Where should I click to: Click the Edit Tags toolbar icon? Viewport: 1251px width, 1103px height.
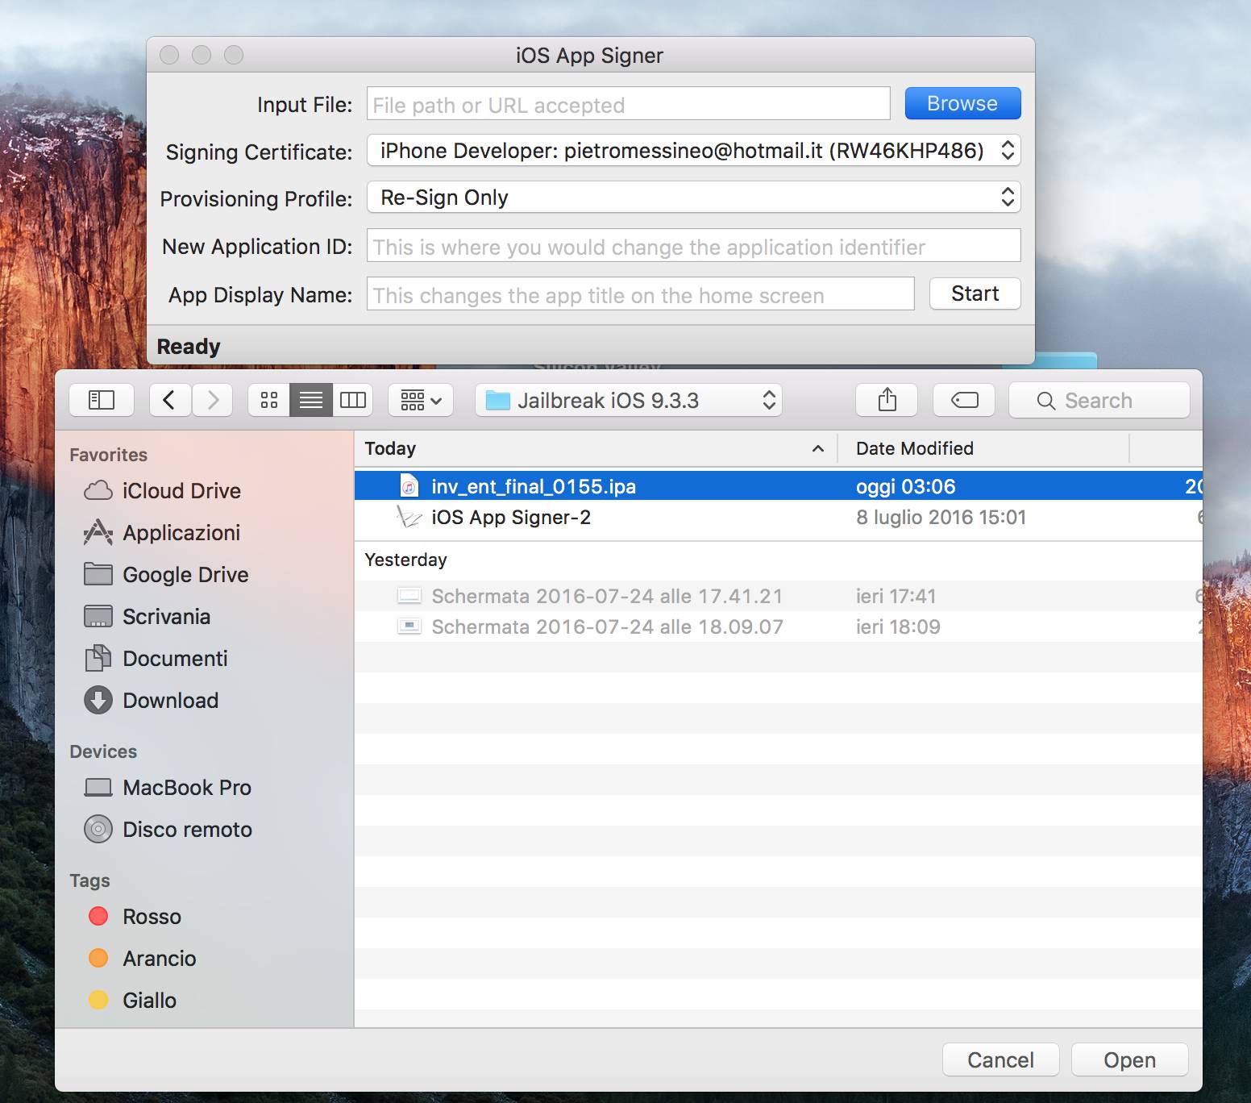[964, 400]
